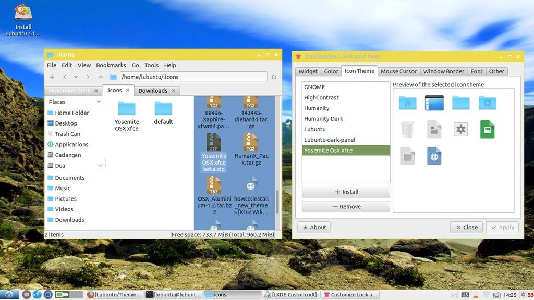Click the Install button for icon themes
This screenshot has height=300, width=534.
click(x=345, y=191)
